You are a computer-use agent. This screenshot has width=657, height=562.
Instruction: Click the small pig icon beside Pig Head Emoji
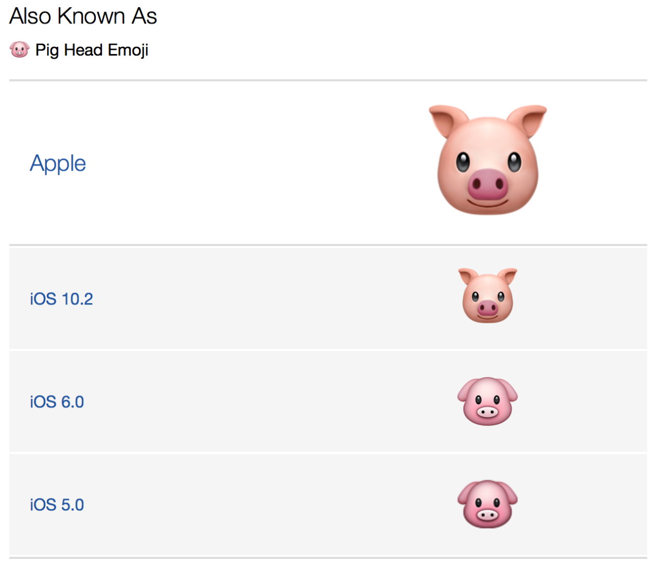tap(19, 50)
